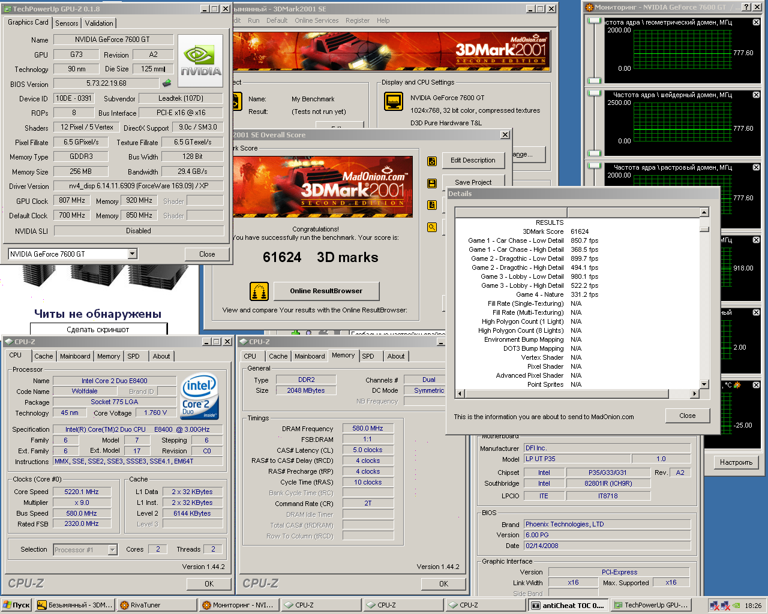Image resolution: width=768 pixels, height=614 pixels.
Task: Open the first CPU-Z taskbar button
Action: pos(320,605)
